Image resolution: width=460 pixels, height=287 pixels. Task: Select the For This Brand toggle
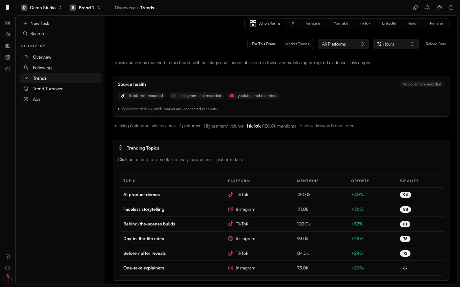click(x=264, y=44)
